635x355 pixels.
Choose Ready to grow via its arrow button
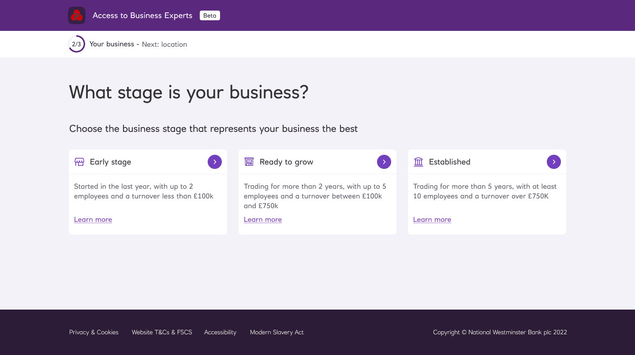(384, 162)
